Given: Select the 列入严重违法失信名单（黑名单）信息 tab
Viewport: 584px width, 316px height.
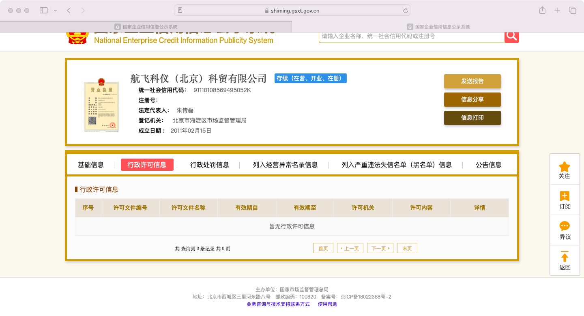Looking at the screenshot, I should [x=397, y=165].
